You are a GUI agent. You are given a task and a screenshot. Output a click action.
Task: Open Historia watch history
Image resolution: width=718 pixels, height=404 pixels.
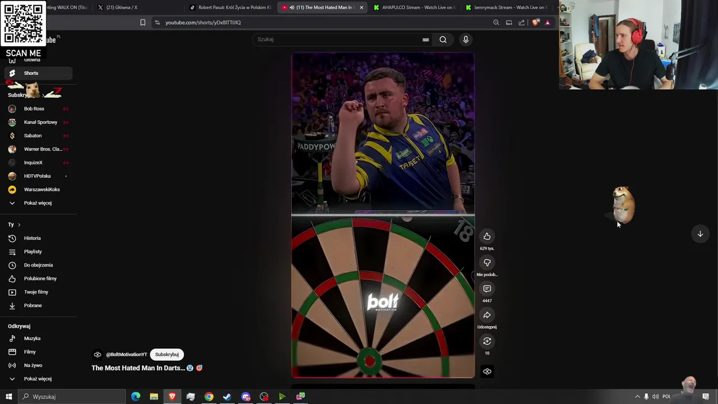[x=38, y=238]
